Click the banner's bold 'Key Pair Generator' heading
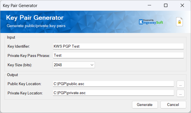This screenshot has width=191, height=113. (35, 18)
